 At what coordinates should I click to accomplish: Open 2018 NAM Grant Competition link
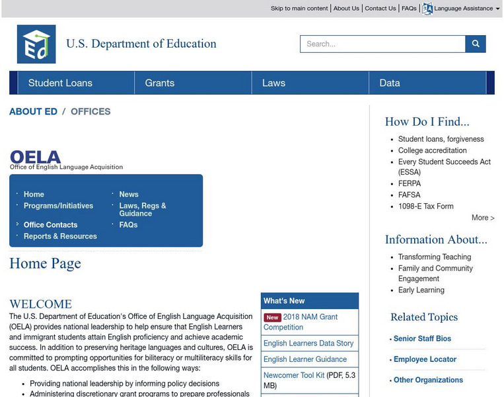[x=301, y=322]
